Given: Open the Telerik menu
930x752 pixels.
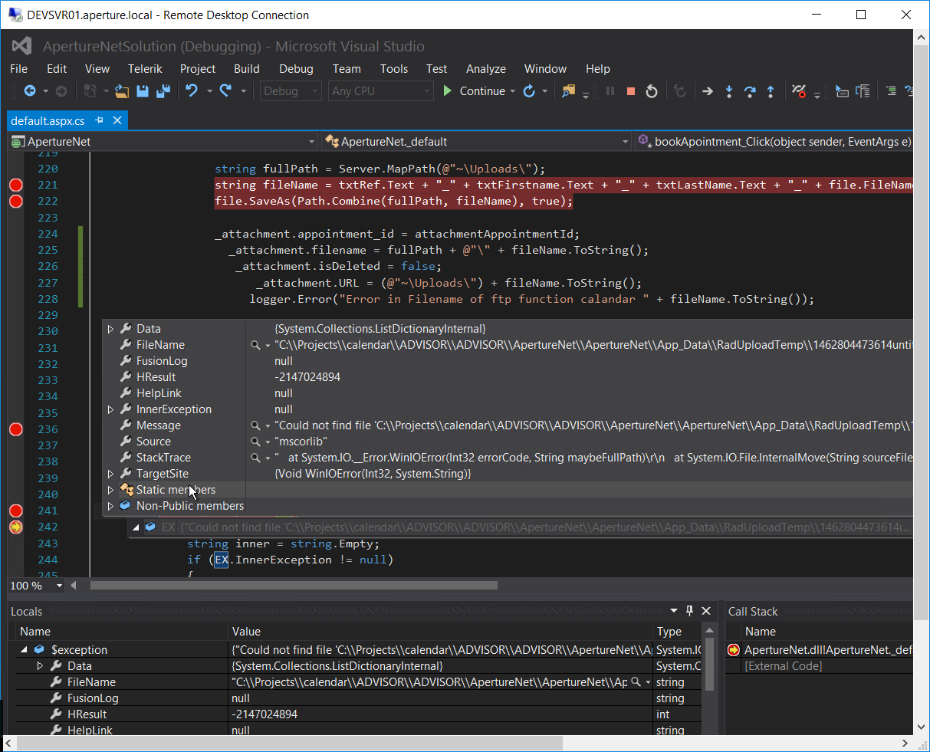Looking at the screenshot, I should 145,69.
